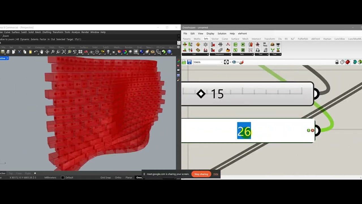Click the Grasshopper no-preview icon
This screenshot has height=204, width=362.
coord(337,62)
